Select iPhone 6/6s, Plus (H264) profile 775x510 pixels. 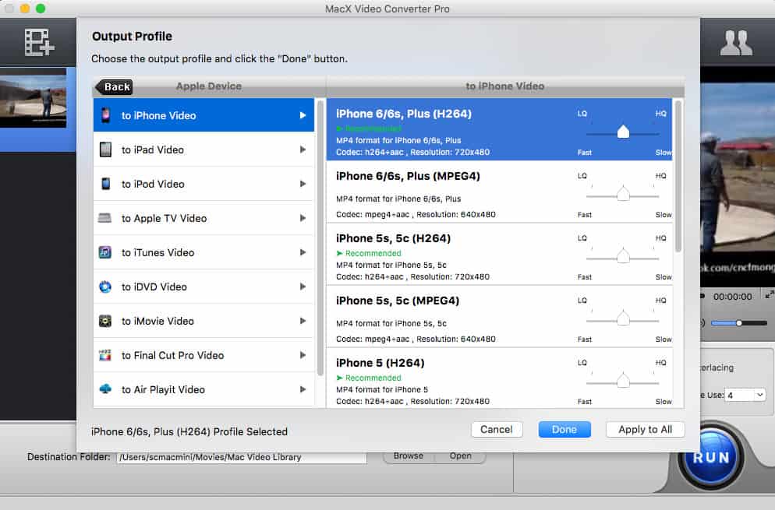coord(499,128)
